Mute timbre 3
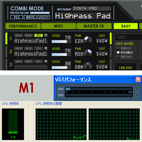Screen dimensions: 142x142 [x=28, y=61]
